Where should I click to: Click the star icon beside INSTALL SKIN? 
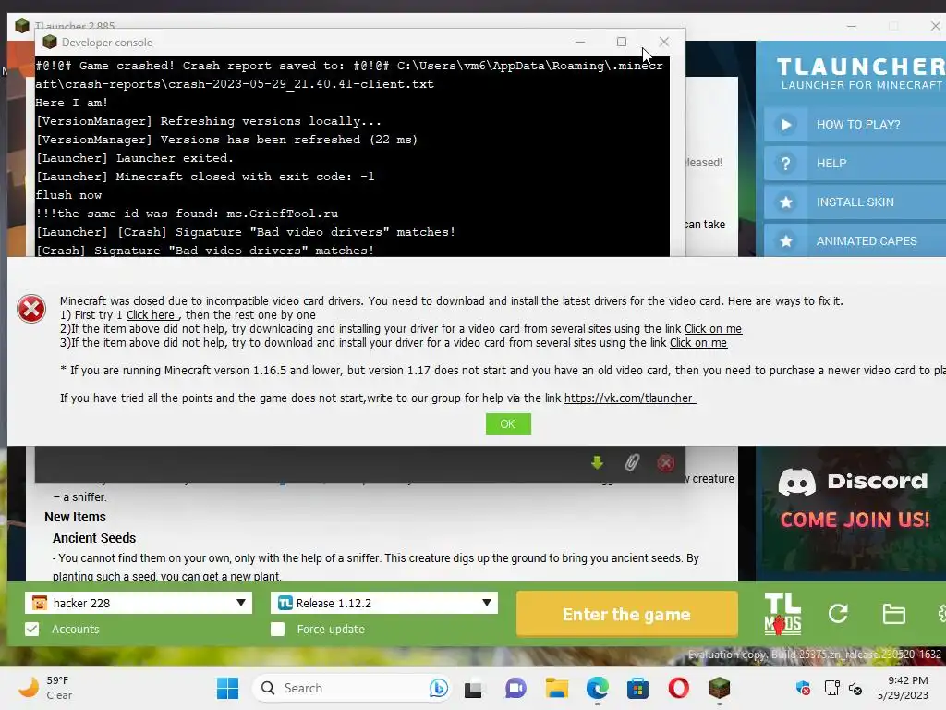point(786,202)
